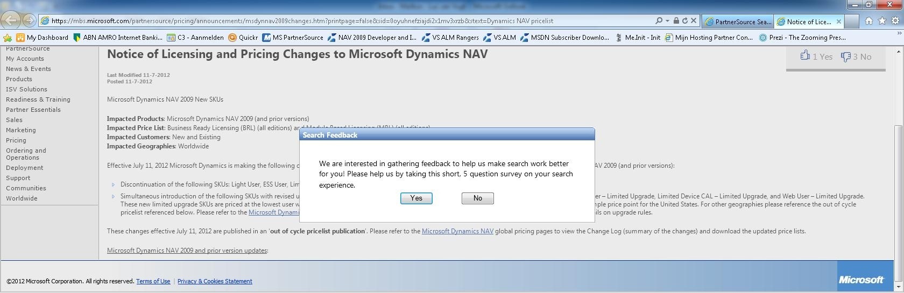The image size is (904, 293).
Task: Open the C3 - Aanmelden favorite
Action: (195, 38)
